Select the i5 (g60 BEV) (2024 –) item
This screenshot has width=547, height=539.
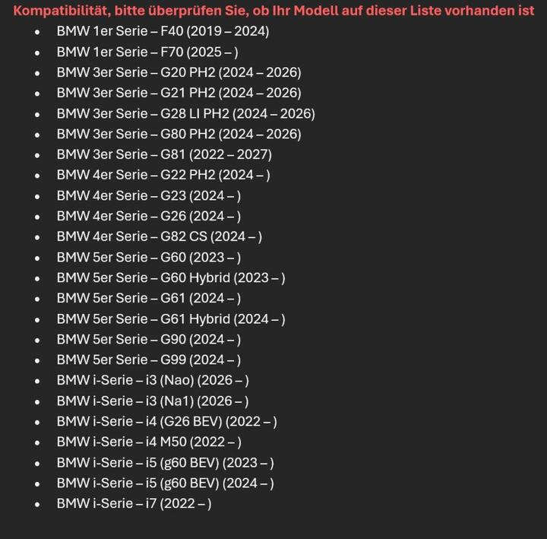(x=165, y=483)
